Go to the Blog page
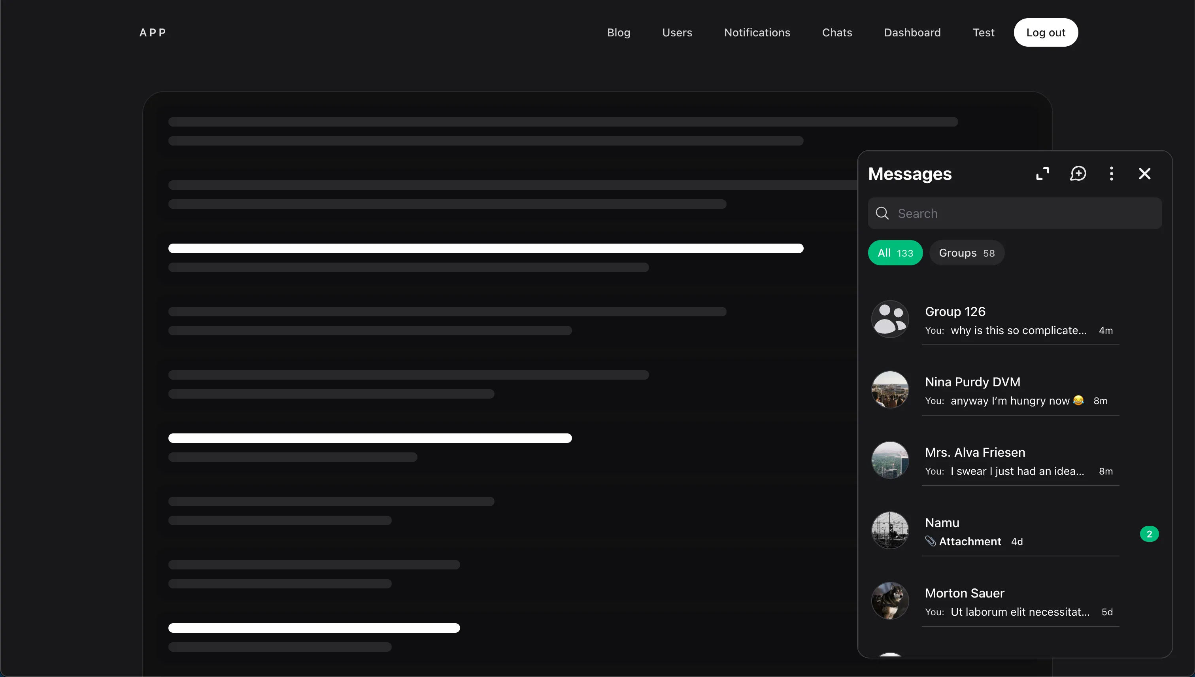Image resolution: width=1195 pixels, height=677 pixels. [x=618, y=32]
